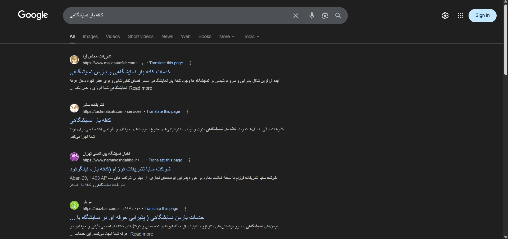
Task: Click the mazbar.com site favicon
Action: click(x=74, y=205)
